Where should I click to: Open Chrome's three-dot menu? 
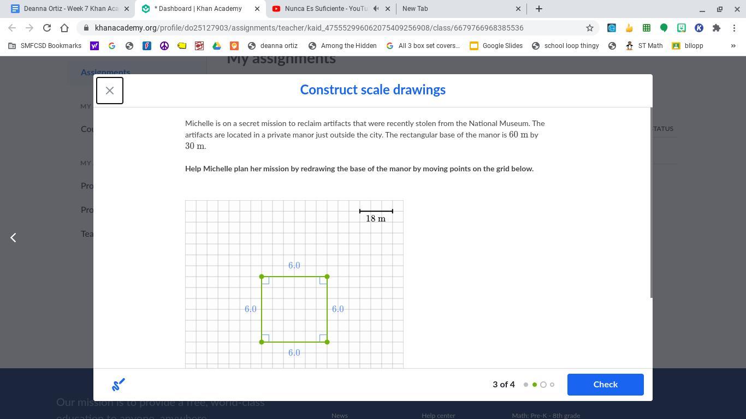click(x=734, y=28)
